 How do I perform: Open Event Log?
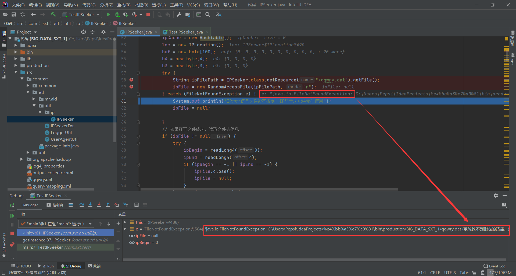494,266
